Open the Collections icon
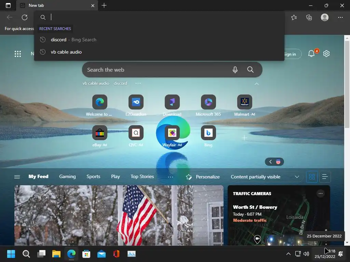 pyautogui.click(x=309, y=17)
